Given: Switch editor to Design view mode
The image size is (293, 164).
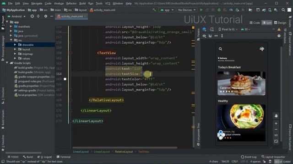Looking at the screenshot, I should click(x=280, y=23).
